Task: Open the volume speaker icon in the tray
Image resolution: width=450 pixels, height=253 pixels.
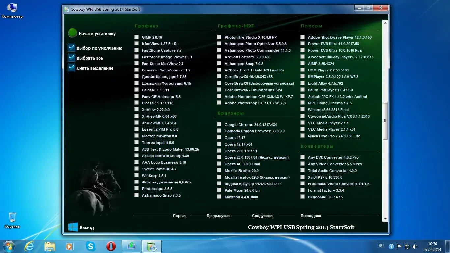Action: [415, 246]
